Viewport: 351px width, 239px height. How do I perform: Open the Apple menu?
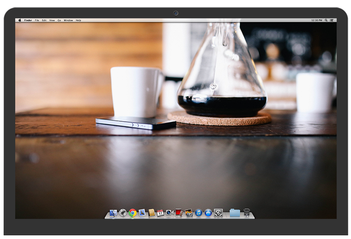point(20,20)
